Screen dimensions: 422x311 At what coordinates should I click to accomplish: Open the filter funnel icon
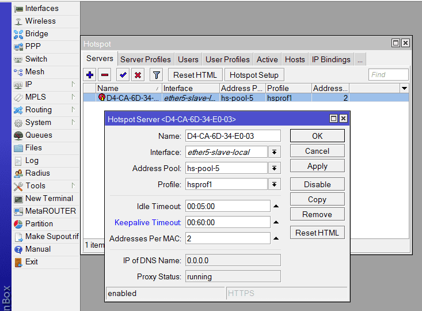click(x=156, y=75)
